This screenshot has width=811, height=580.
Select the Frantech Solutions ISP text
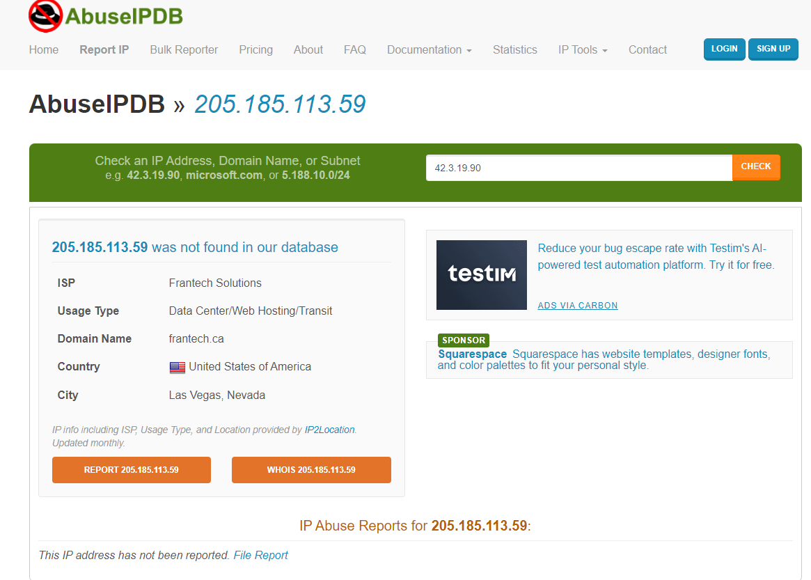[x=215, y=283]
